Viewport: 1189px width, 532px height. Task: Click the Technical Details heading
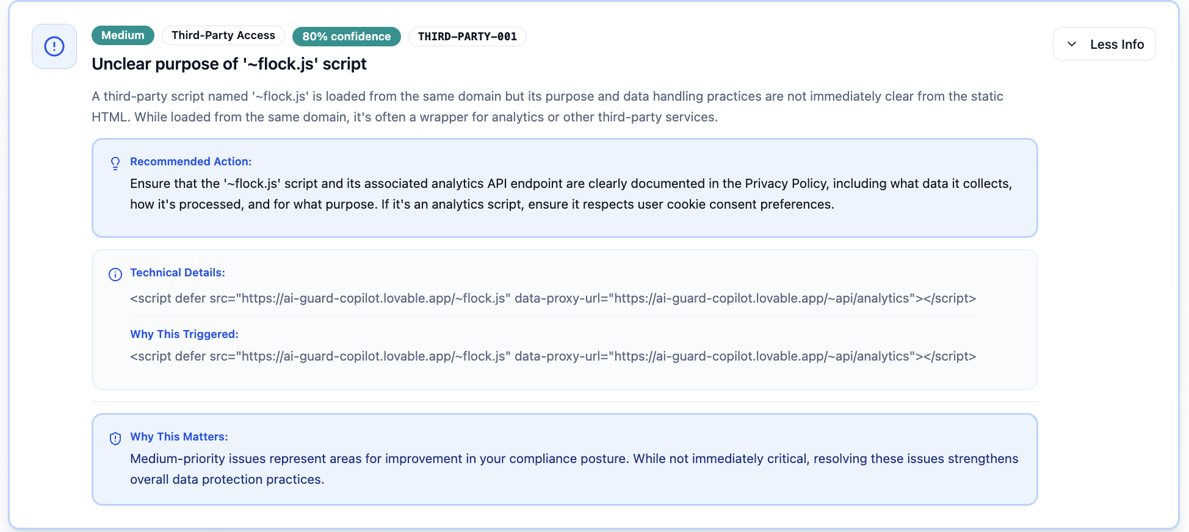click(x=178, y=273)
